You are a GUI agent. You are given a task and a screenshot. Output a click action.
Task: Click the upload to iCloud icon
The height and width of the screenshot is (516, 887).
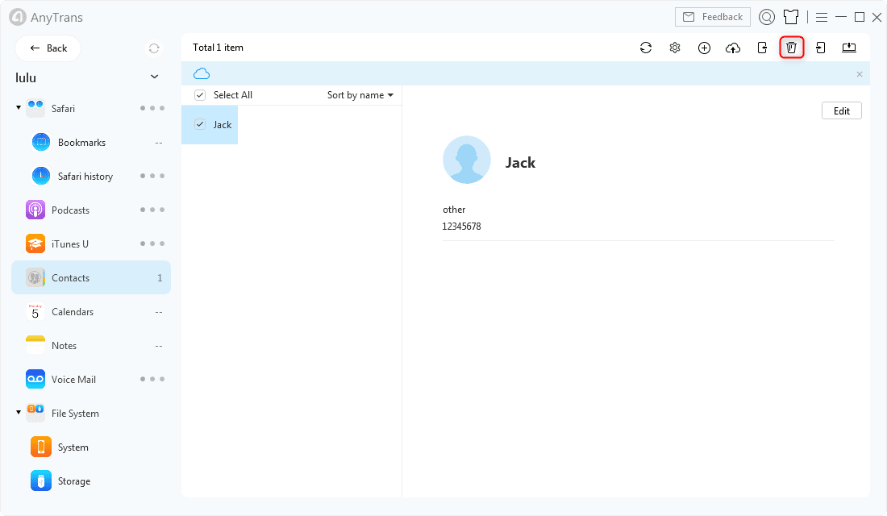pyautogui.click(x=733, y=48)
